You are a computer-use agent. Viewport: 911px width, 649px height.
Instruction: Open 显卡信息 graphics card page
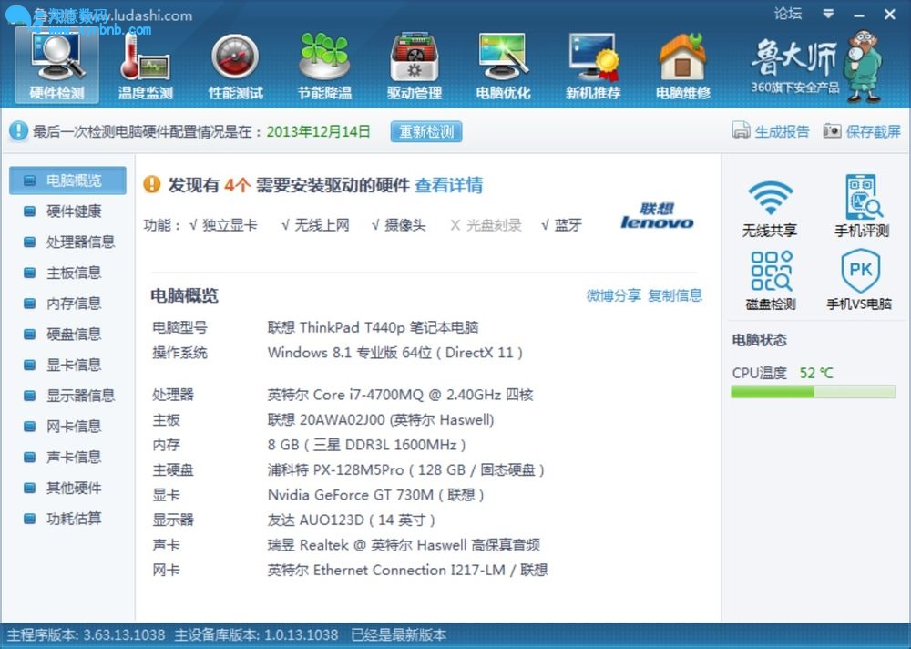pyautogui.click(x=73, y=365)
